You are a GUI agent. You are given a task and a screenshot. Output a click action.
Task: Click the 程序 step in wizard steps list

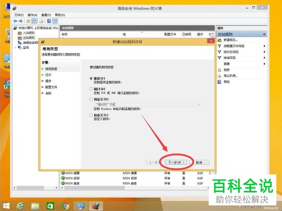pos(49,75)
